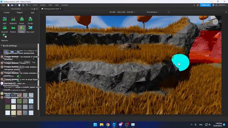Open File Explorer from the taskbar
Image resolution: width=228 pixels, height=128 pixels.
click(x=102, y=124)
